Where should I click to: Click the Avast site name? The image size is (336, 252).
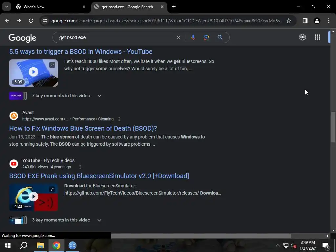point(28,113)
